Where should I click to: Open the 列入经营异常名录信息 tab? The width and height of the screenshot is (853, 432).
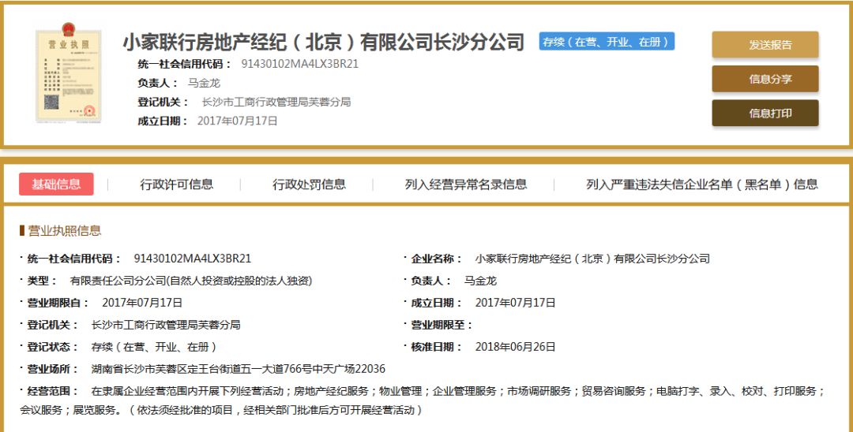click(466, 184)
